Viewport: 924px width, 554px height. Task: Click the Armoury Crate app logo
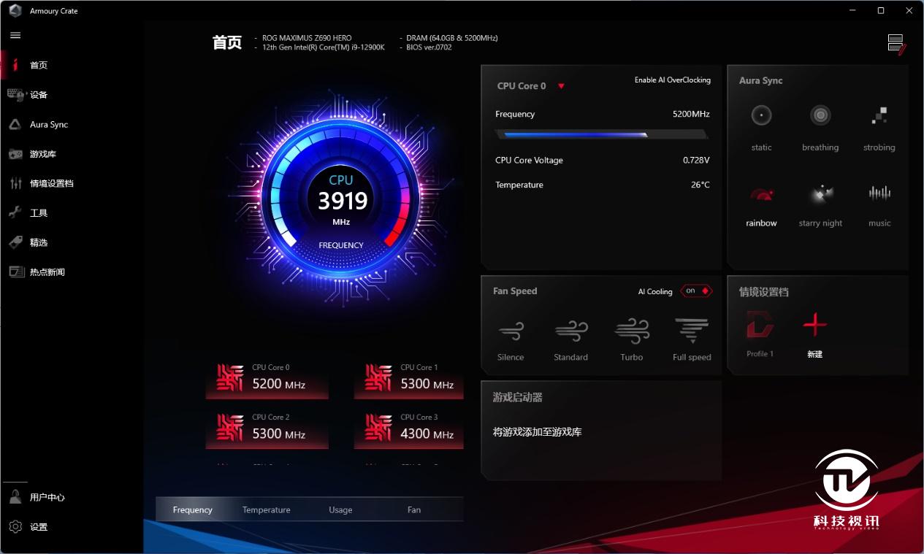pyautogui.click(x=15, y=11)
